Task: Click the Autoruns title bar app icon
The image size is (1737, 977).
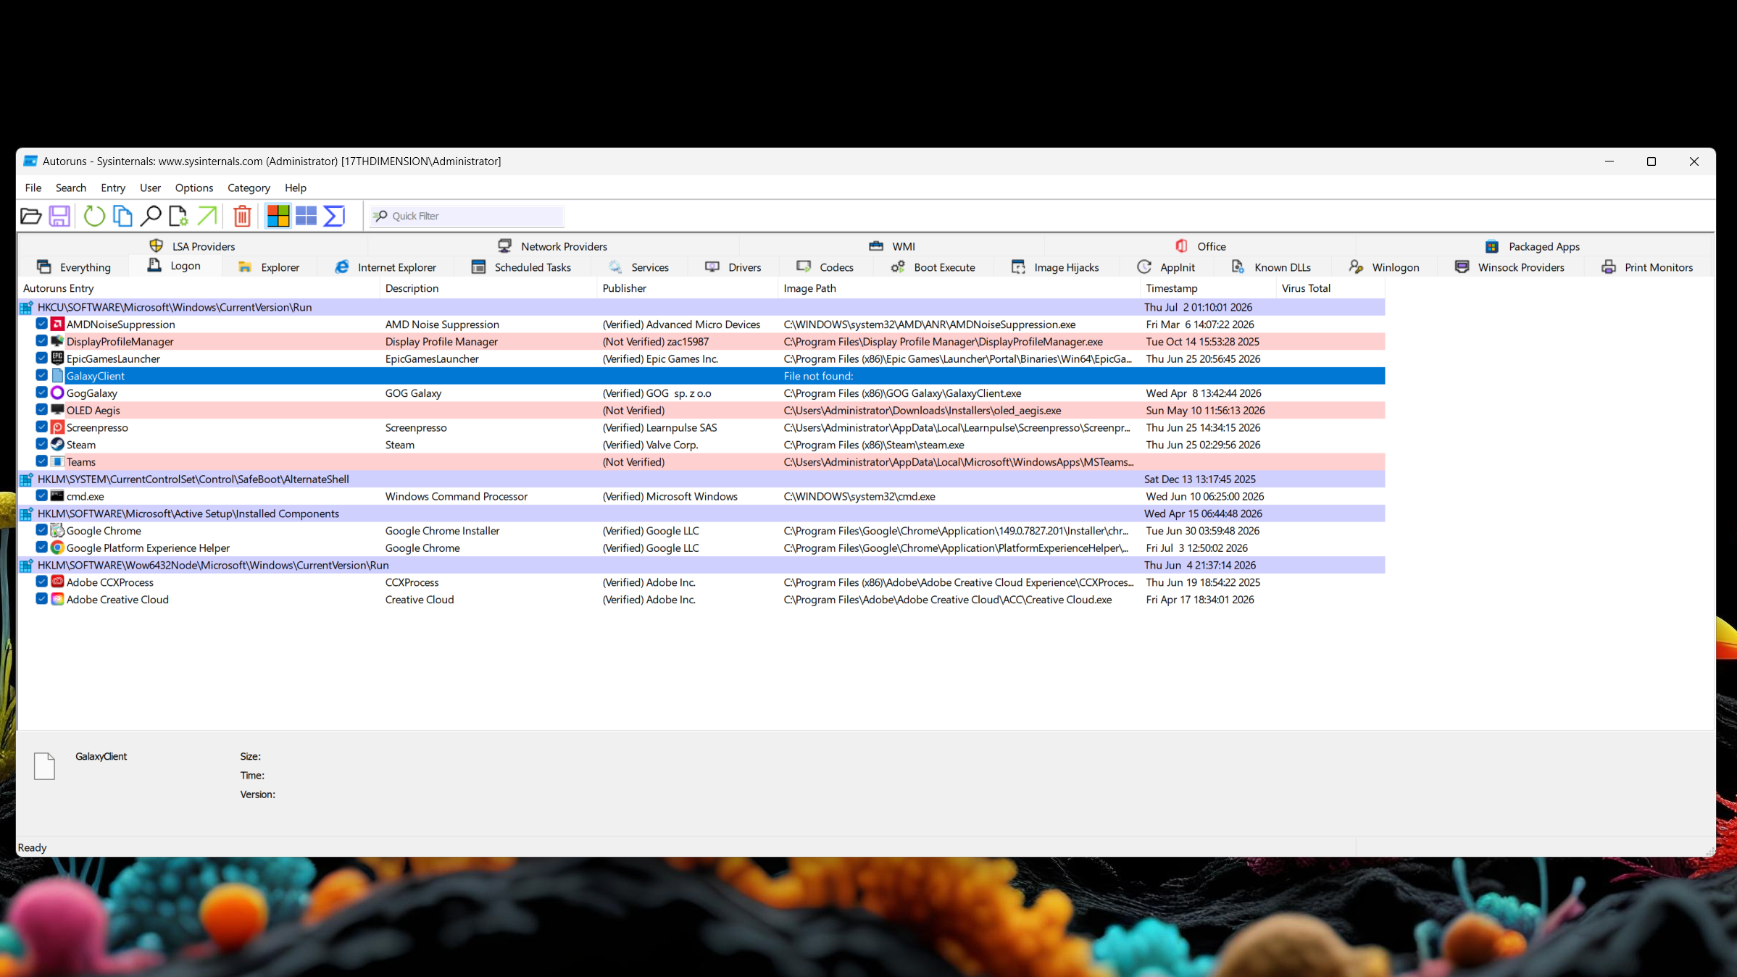Action: tap(30, 161)
